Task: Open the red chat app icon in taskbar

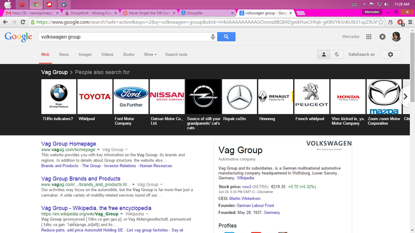Action: [49, 4]
